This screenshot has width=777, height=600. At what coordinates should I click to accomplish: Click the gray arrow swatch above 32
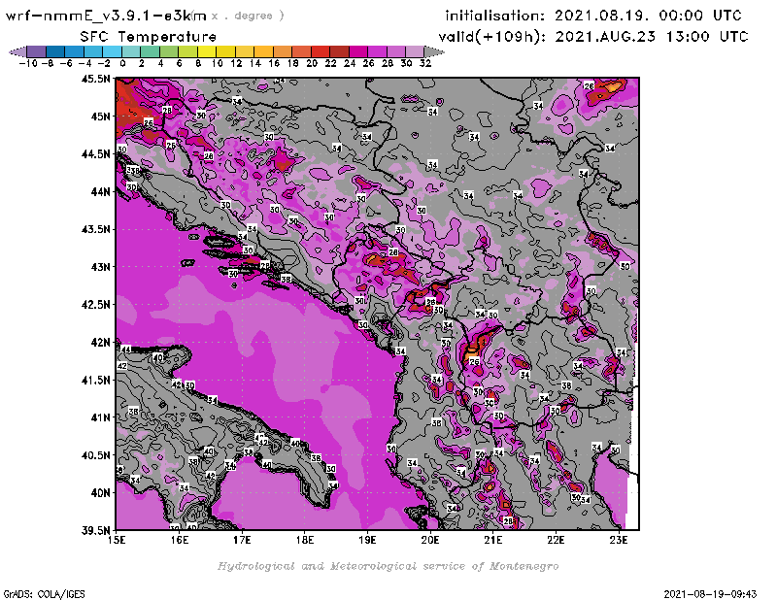point(434,51)
